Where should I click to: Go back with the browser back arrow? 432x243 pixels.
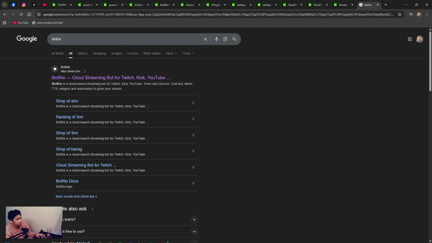coord(5,15)
